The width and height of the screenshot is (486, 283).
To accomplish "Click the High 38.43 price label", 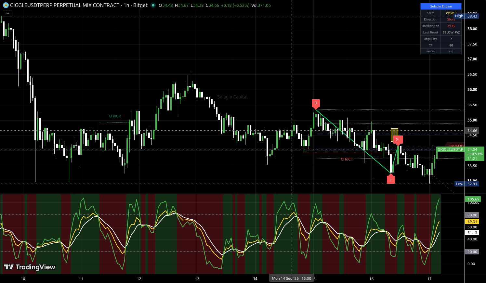I will point(466,16).
